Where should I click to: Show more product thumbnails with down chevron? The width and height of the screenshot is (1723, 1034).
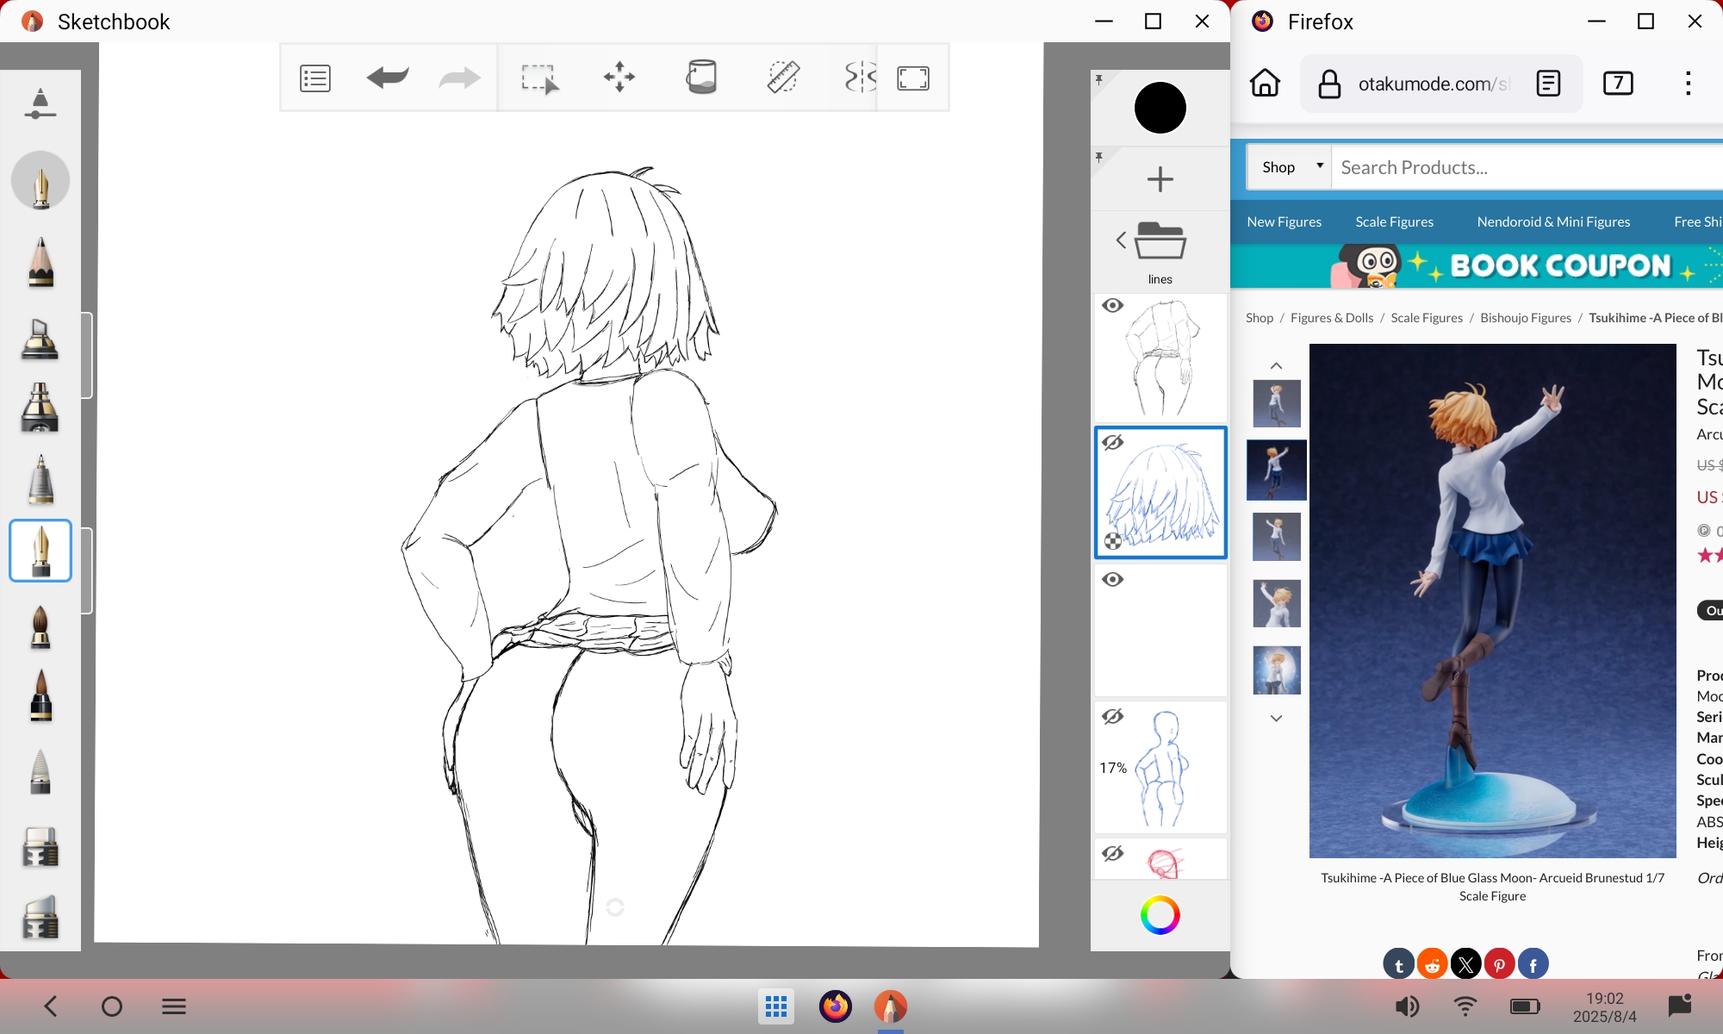coord(1276,718)
